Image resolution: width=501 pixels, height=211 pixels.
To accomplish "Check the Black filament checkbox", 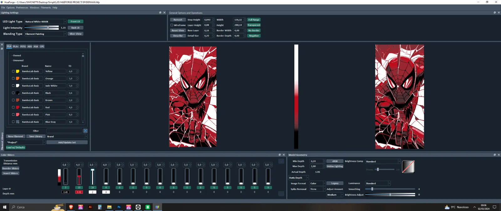I will click(x=13, y=93).
